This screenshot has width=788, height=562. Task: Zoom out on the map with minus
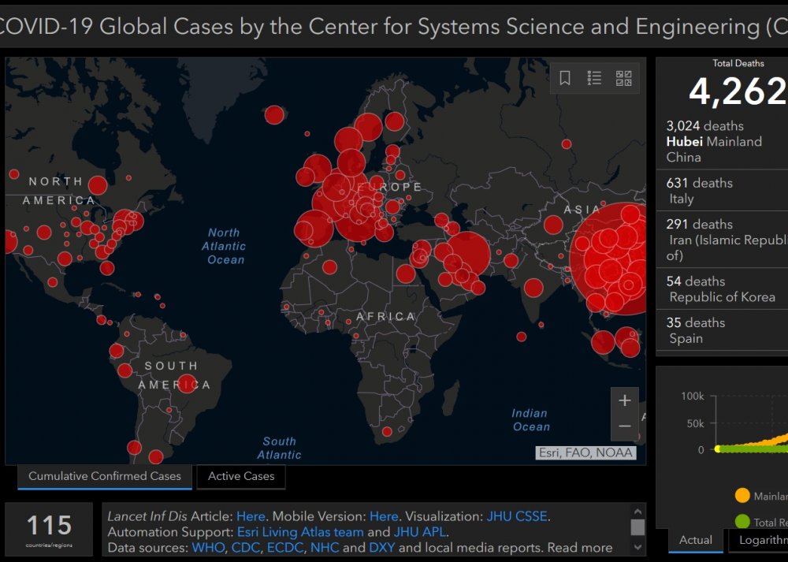[625, 426]
